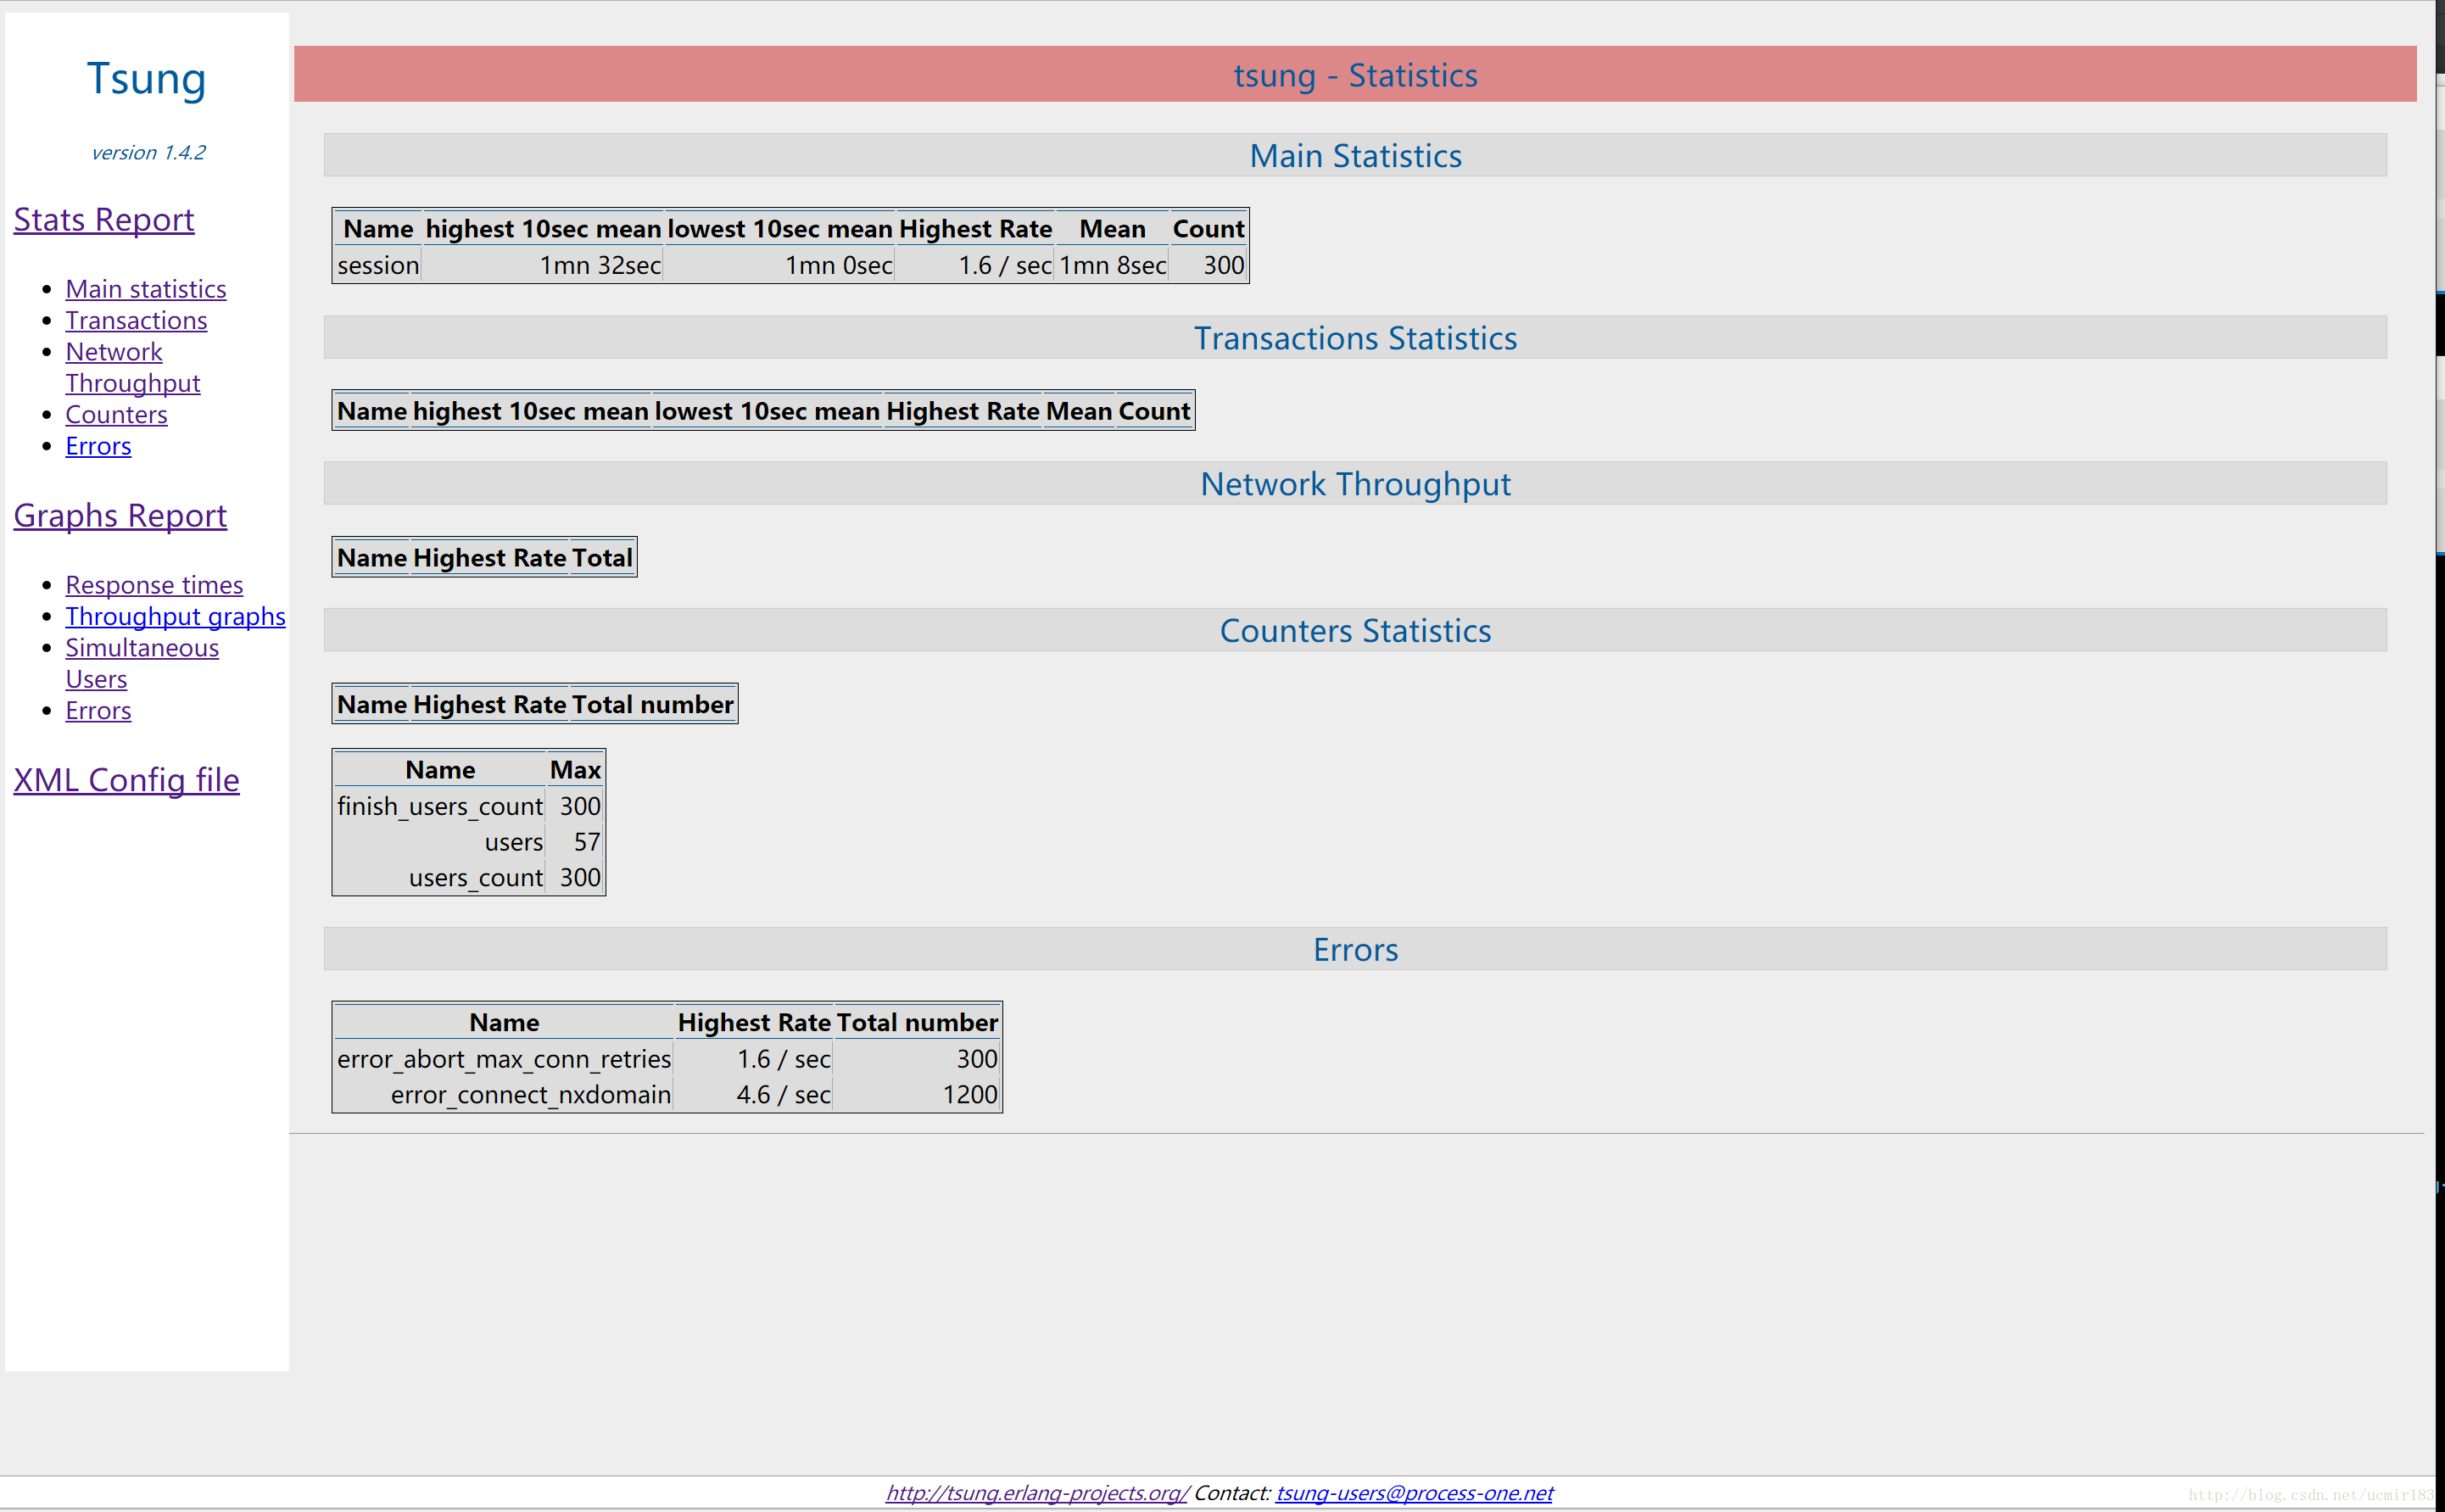The width and height of the screenshot is (2445, 1512).
Task: Click the Errors section heading
Action: (x=1355, y=949)
